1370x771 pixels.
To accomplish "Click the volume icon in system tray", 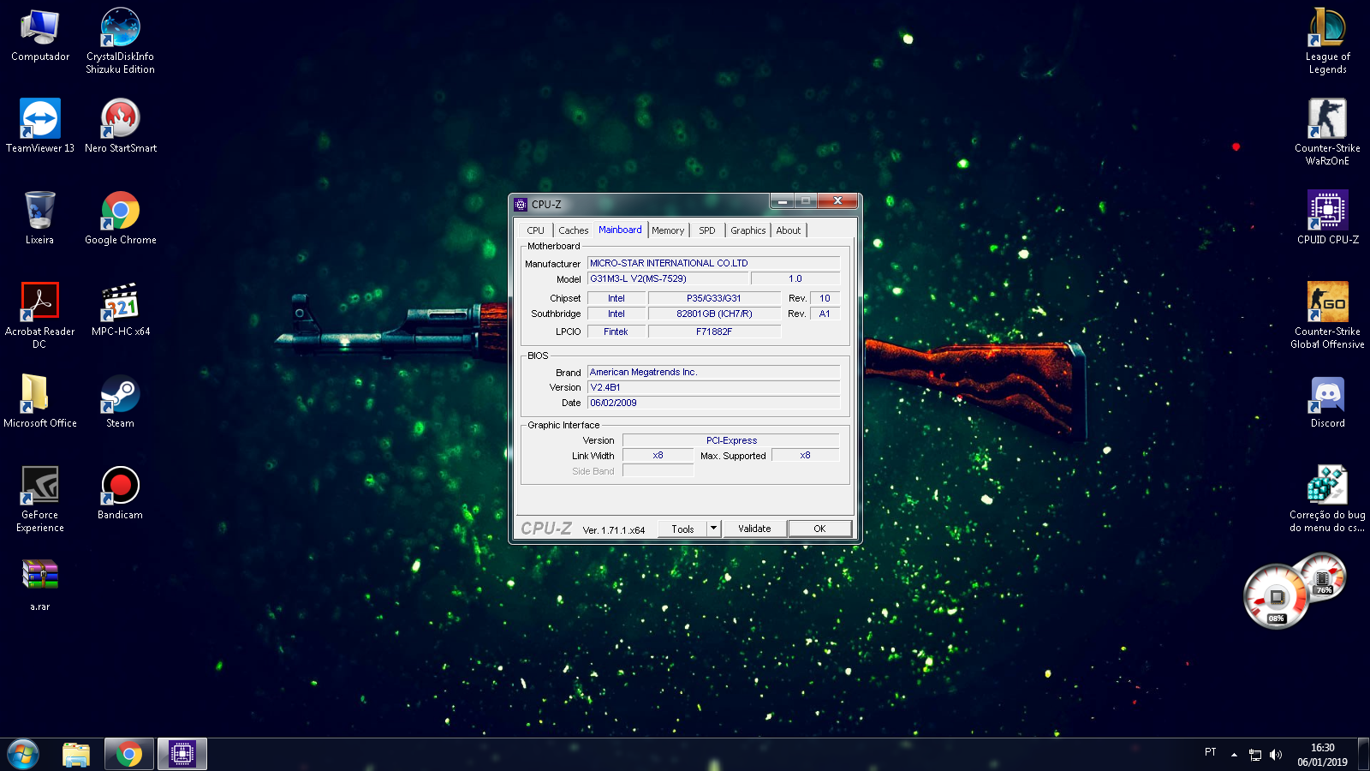I will click(x=1276, y=755).
